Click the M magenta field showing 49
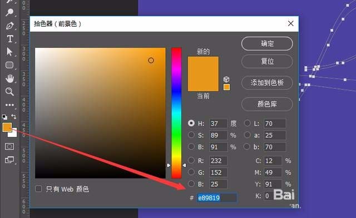Viewport: 356px width, 218px height. pos(273,172)
